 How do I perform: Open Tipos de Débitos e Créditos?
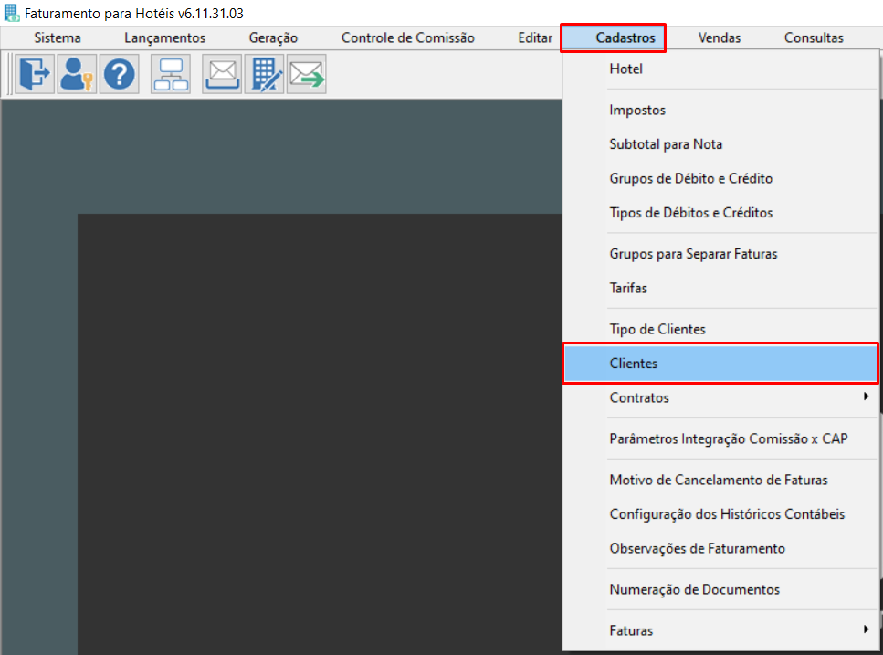(720, 213)
